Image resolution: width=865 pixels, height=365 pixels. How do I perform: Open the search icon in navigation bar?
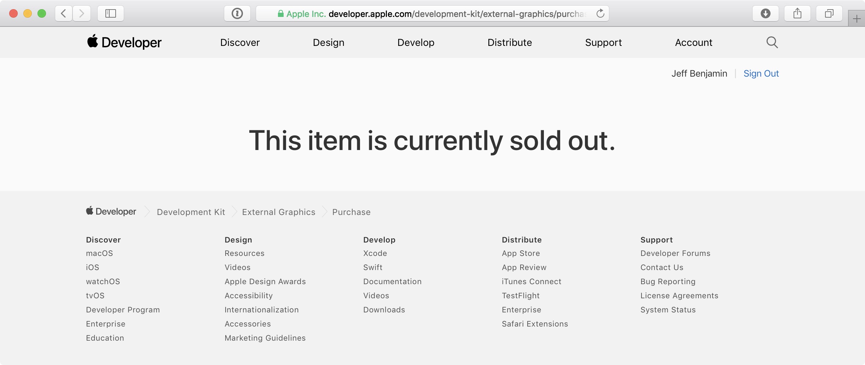[x=772, y=42]
